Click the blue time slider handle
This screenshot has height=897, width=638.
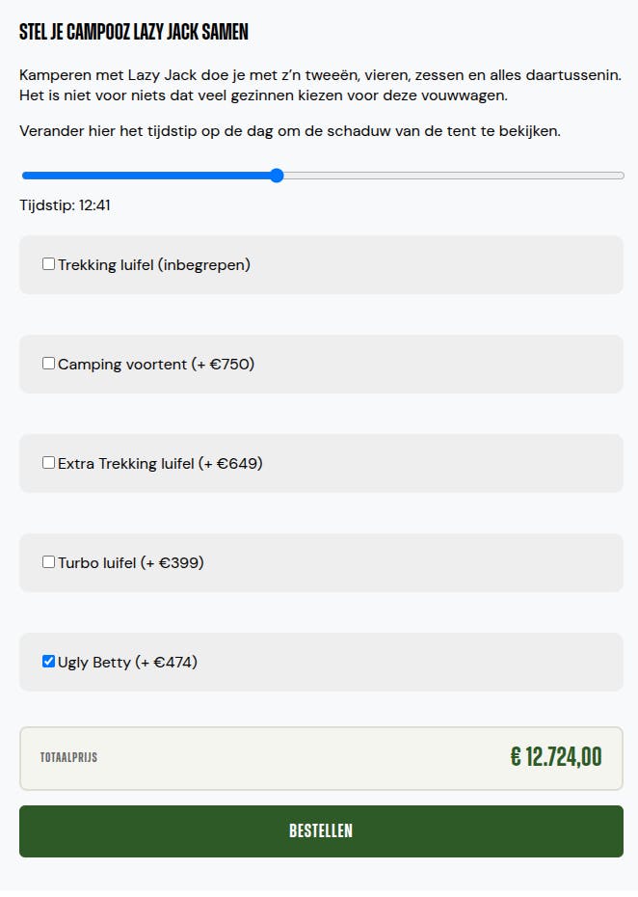277,176
